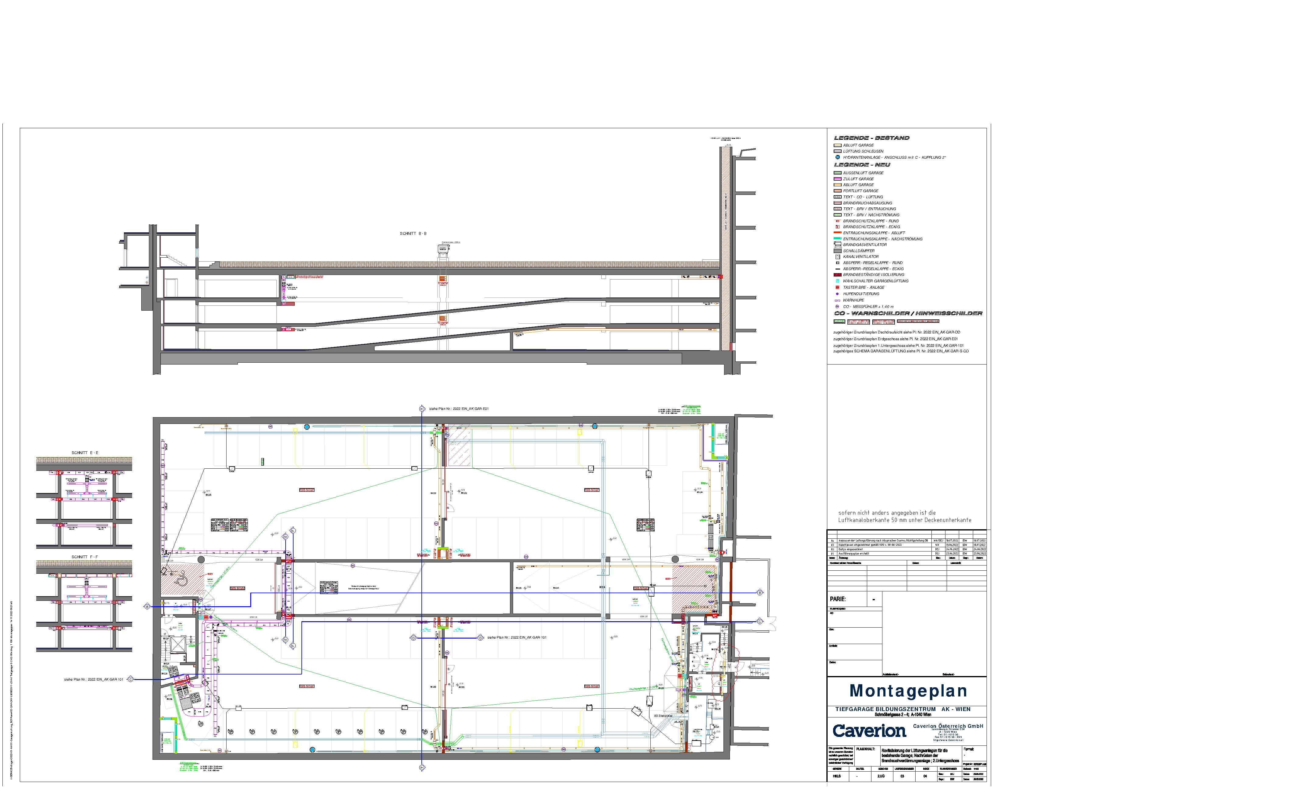Click the Schalldämpfer legend symbol

pyautogui.click(x=837, y=251)
